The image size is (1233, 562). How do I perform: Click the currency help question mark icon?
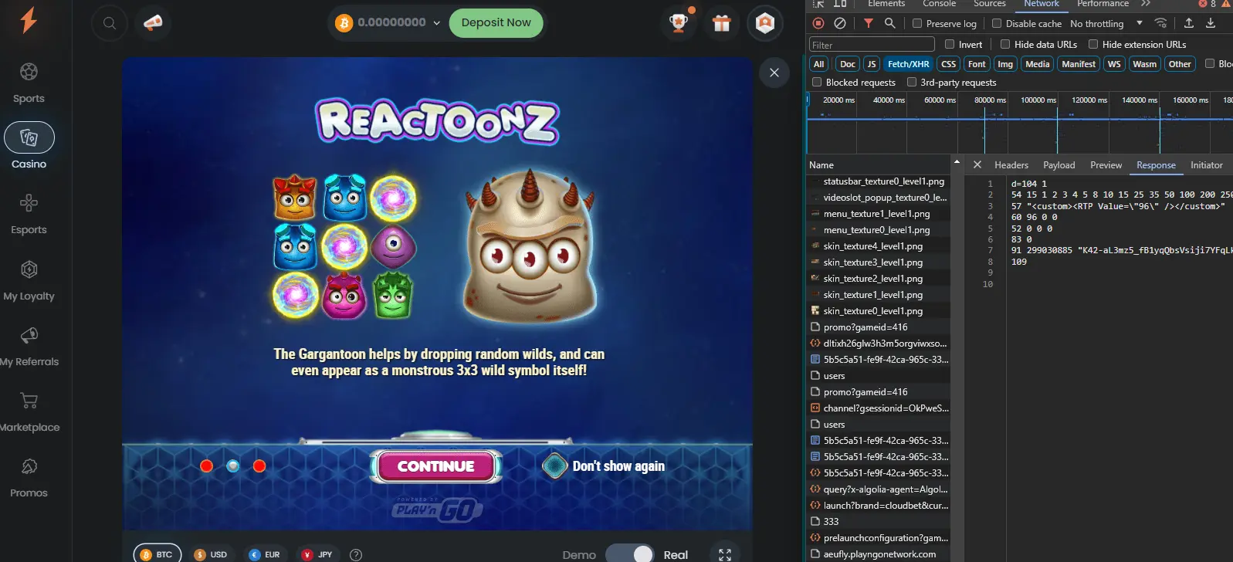click(x=356, y=554)
